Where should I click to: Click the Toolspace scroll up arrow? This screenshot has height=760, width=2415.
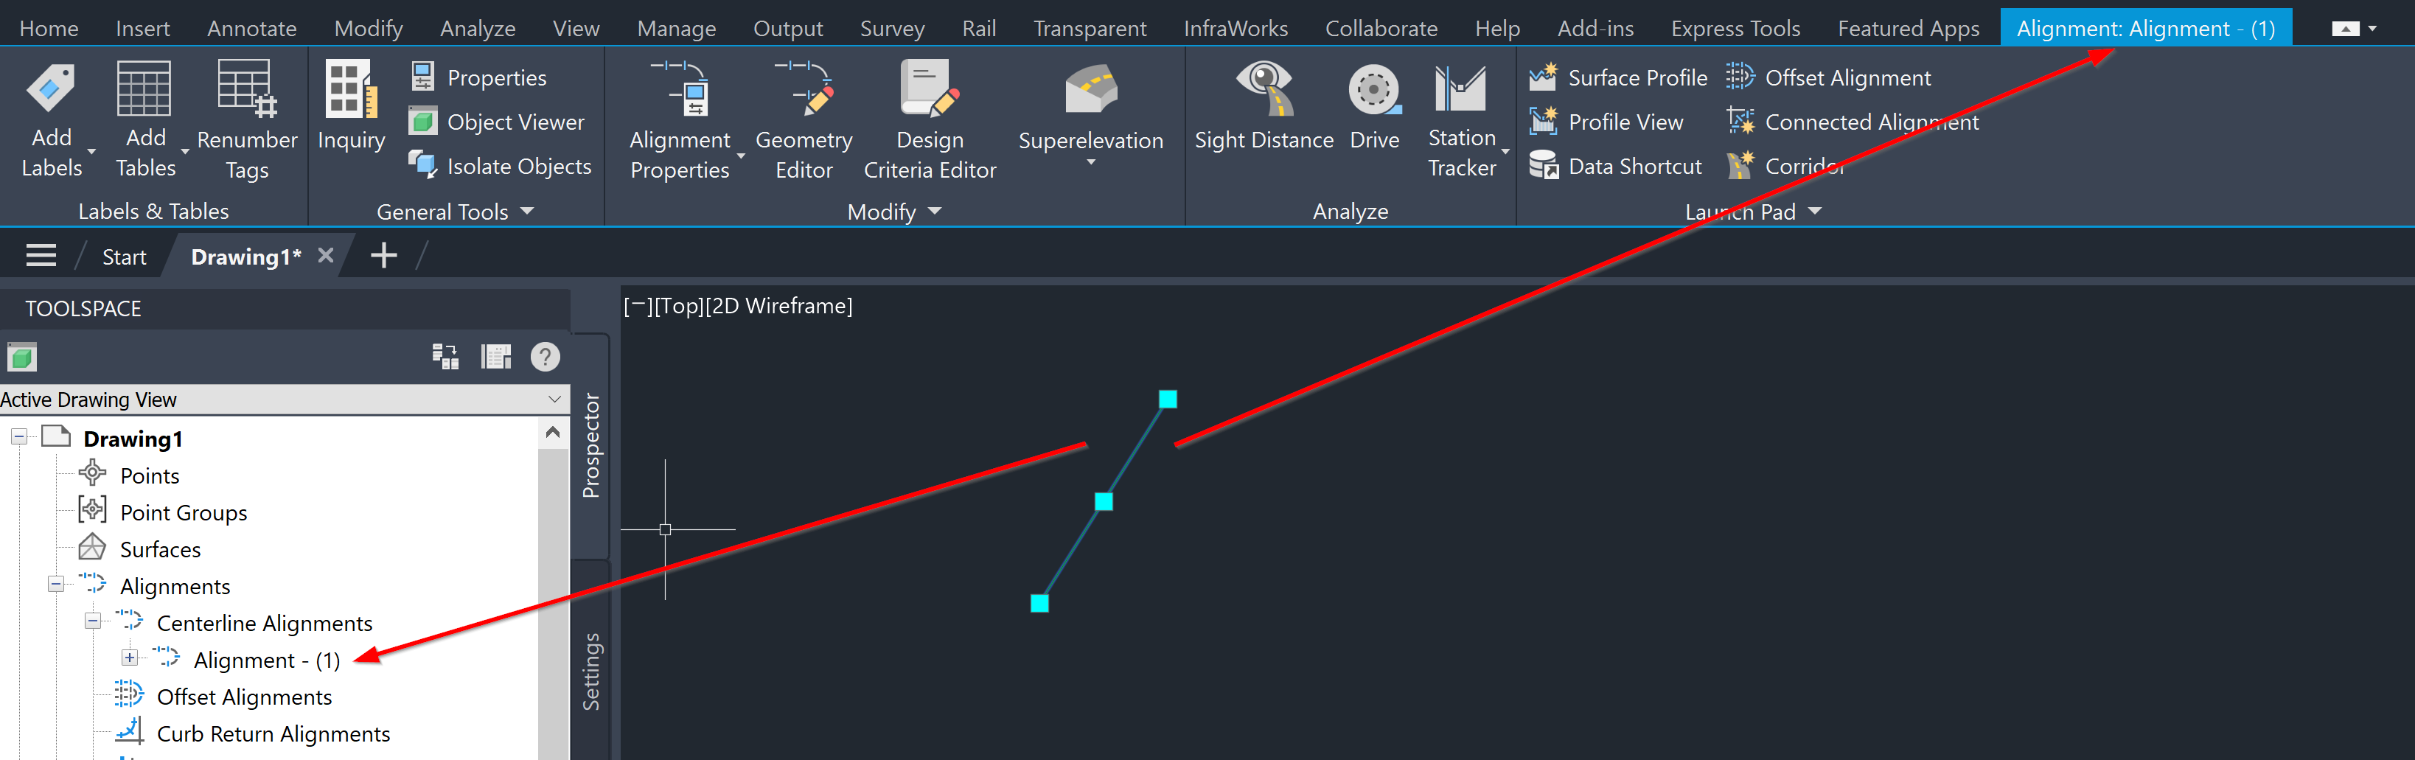tap(552, 433)
